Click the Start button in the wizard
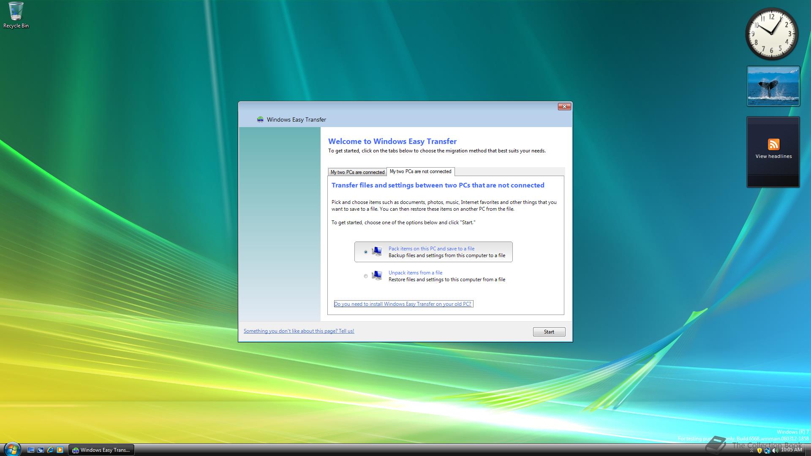This screenshot has height=456, width=811. [549, 332]
